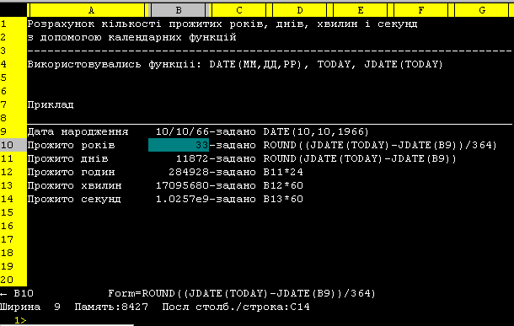Click cell showing 1.0257e9 seconds
Viewport: 514px width, 326px height.
click(x=182, y=199)
